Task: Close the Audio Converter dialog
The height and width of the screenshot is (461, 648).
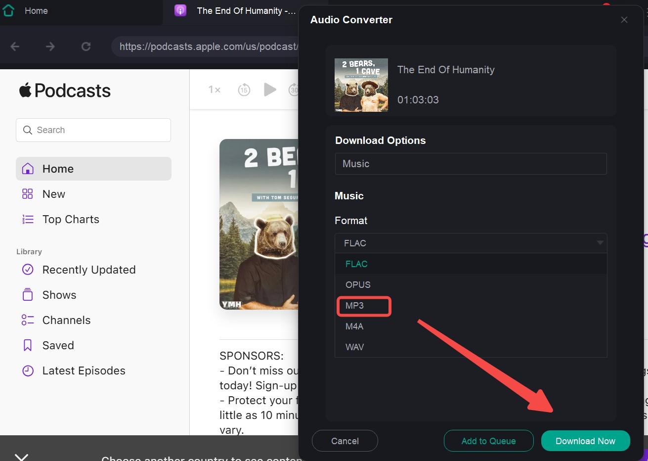Action: 624,20
